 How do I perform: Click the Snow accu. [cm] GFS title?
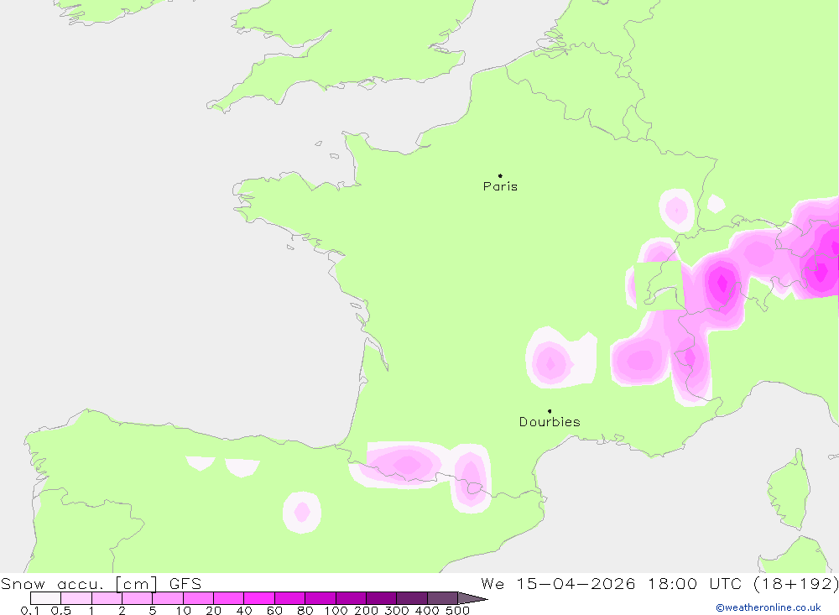[102, 583]
